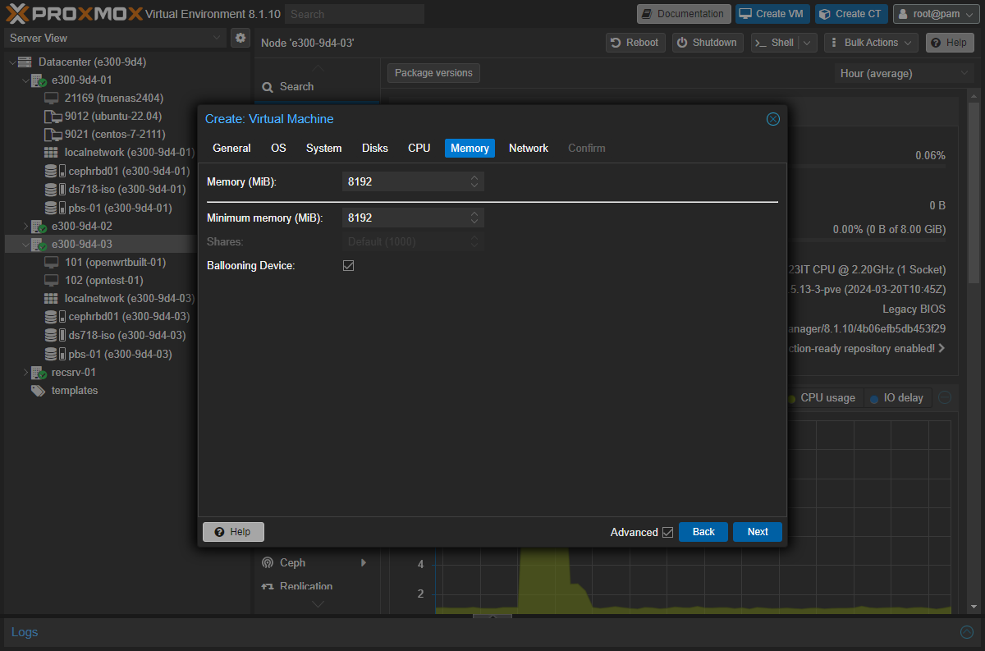
Task: Click template 9021 (centos-7-2111) icon
Action: point(53,135)
